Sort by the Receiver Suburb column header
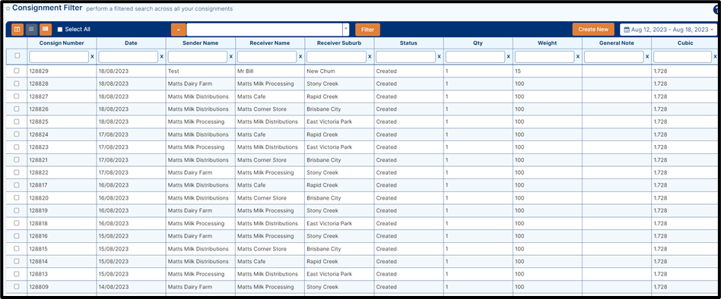 339,43
